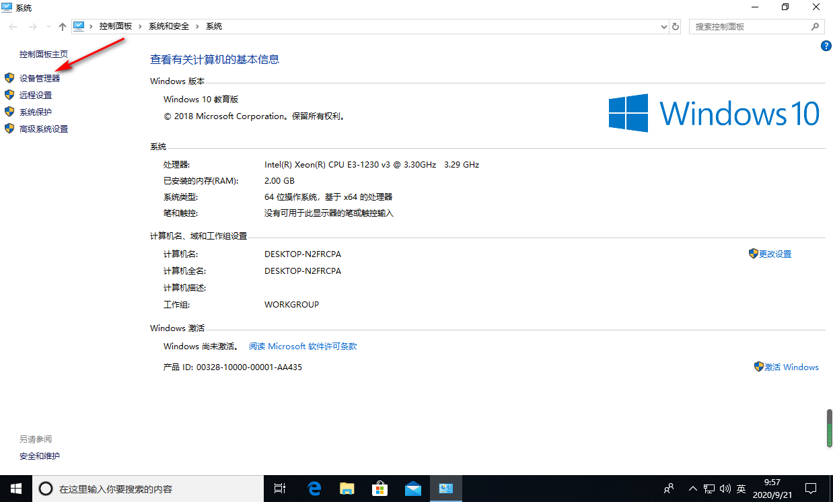Open the Mail app from the taskbar
This screenshot has height=502, width=833.
point(413,489)
